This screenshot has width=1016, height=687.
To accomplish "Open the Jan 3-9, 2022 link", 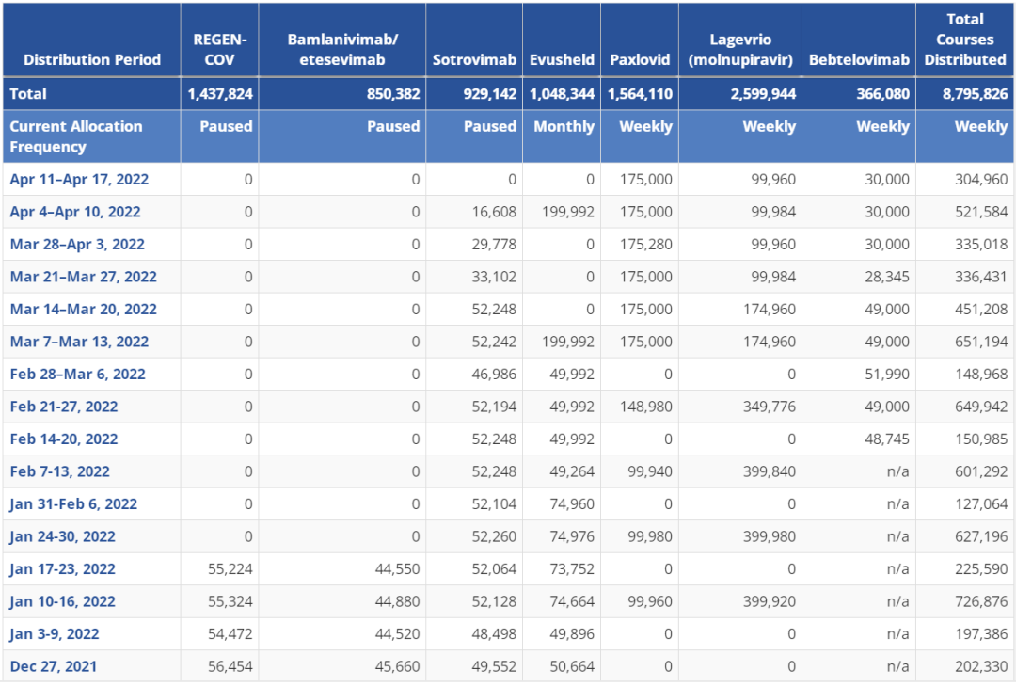I will click(x=55, y=633).
